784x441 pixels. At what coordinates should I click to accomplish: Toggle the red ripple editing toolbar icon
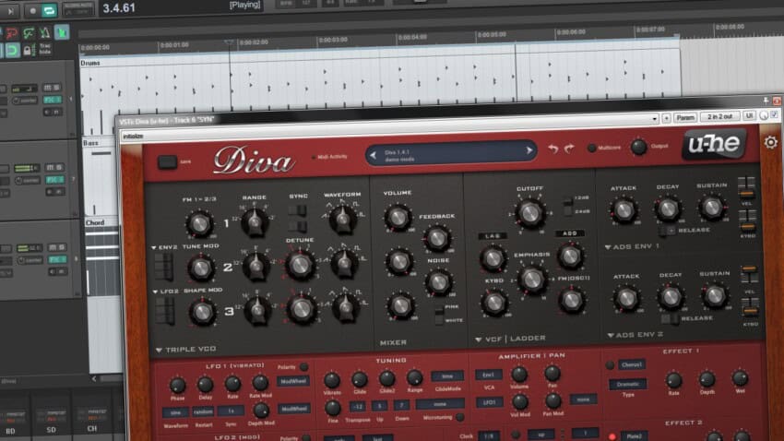tap(12, 33)
